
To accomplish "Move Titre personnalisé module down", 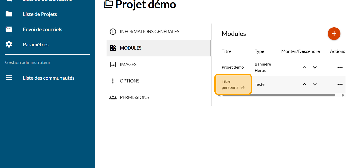I will tap(315, 84).
